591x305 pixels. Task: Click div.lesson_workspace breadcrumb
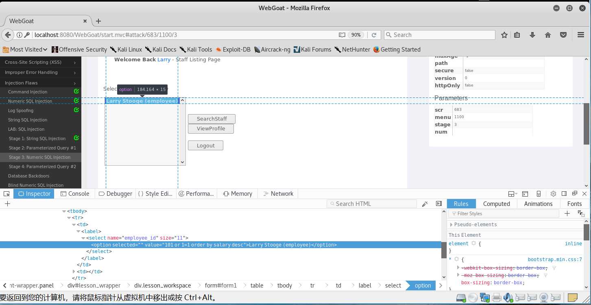click(x=163, y=286)
